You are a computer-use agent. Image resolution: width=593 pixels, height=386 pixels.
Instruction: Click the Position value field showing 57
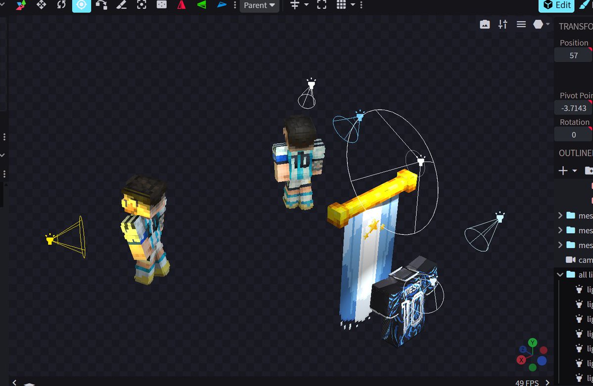(573, 55)
